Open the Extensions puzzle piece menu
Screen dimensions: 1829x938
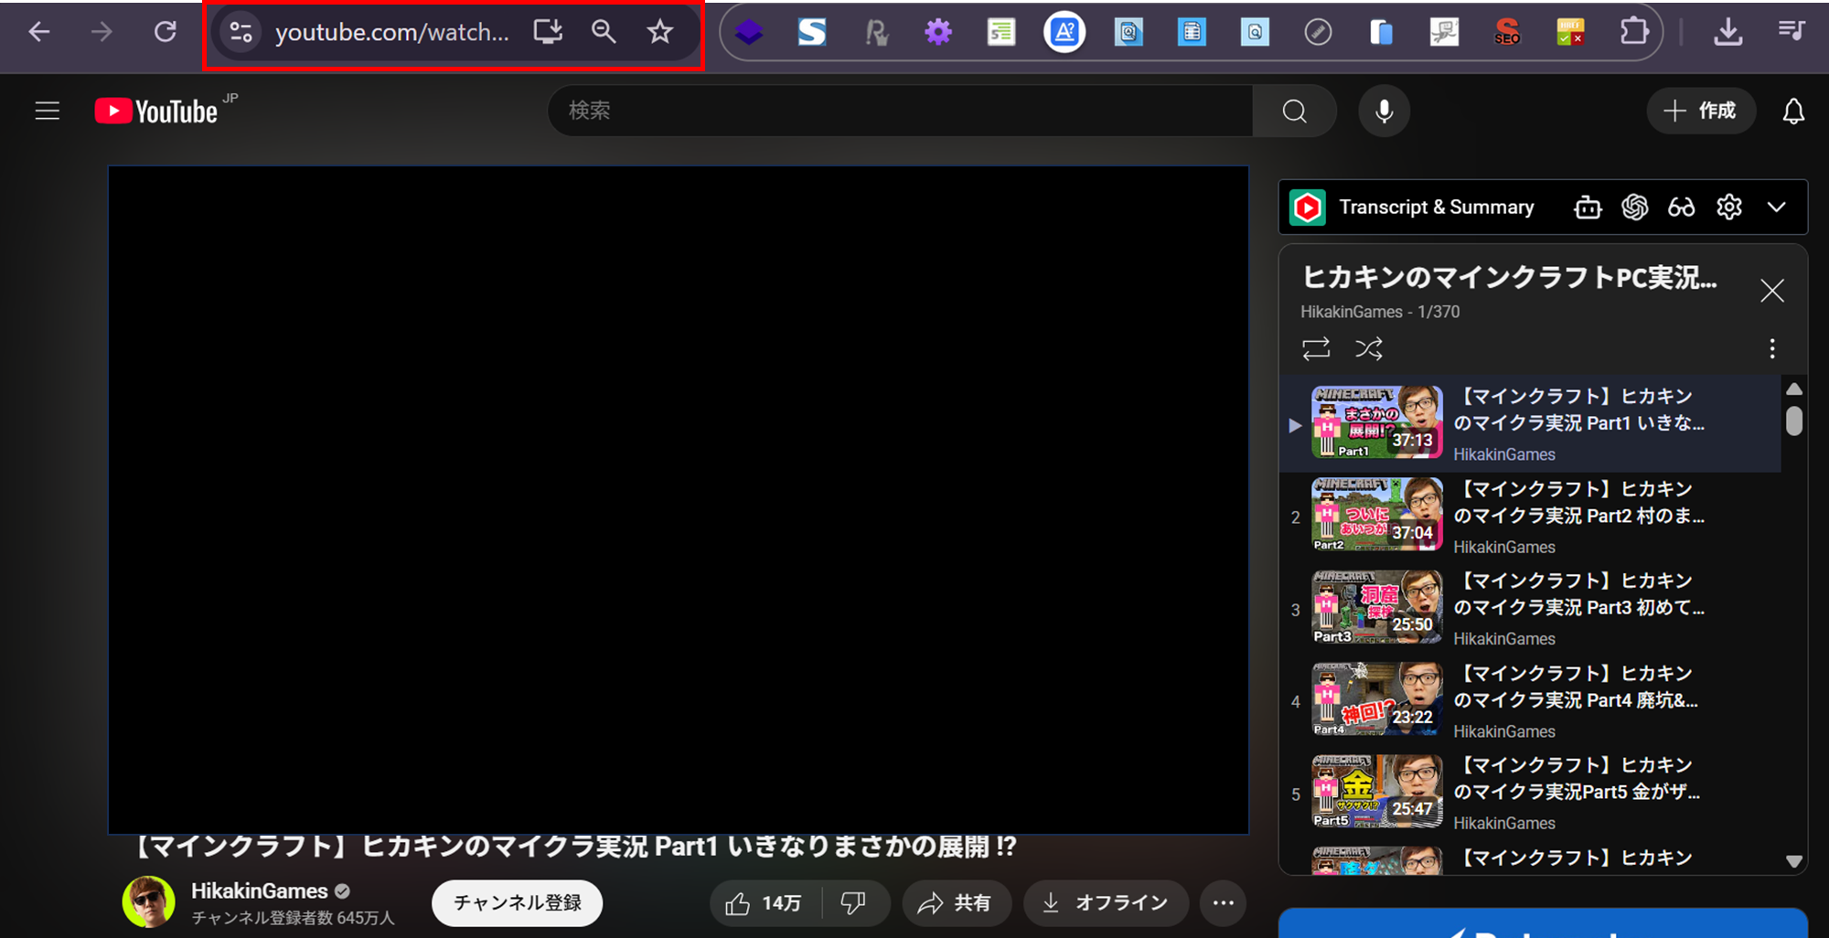click(1634, 32)
